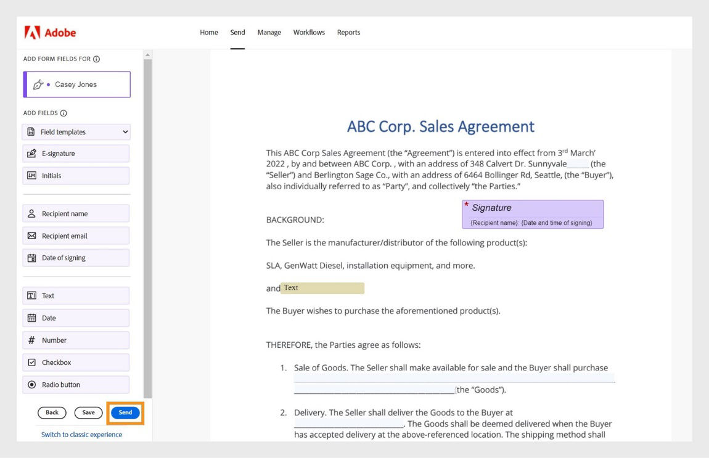This screenshot has height=458, width=709.
Task: Select the Initials field tool
Action: 76,175
